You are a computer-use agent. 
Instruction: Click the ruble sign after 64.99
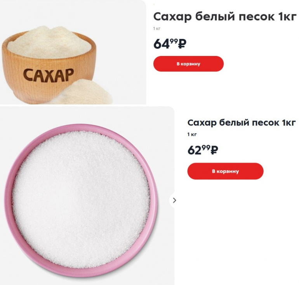[182, 44]
